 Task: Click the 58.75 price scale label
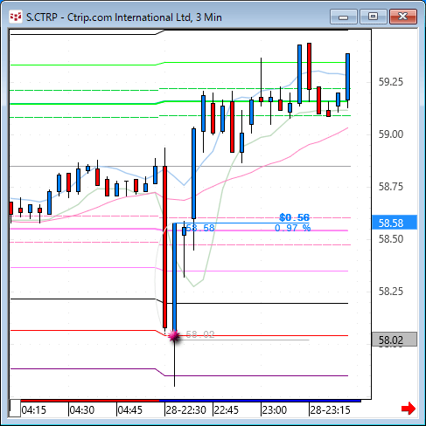(x=391, y=186)
